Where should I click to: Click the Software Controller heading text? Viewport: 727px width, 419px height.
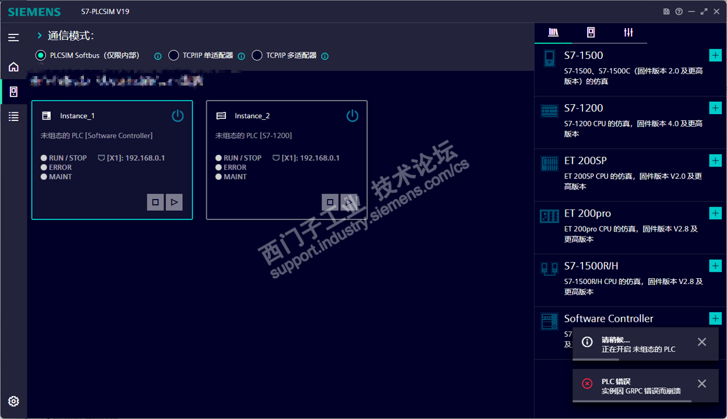click(x=609, y=318)
